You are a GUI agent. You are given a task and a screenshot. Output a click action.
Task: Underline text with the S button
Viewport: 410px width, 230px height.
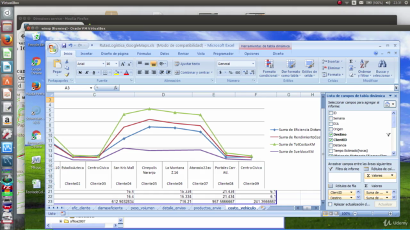pos(94,72)
